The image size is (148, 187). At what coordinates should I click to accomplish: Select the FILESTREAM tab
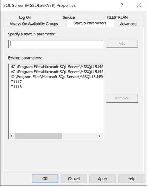(117, 17)
